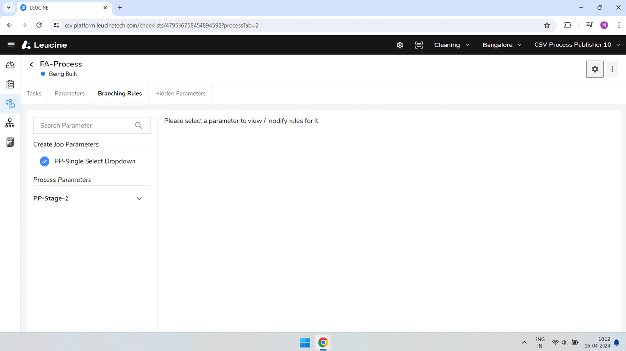Screen dimensions: 626x351
Task: Expand the PP-Stage-2 section
Action: 139,199
